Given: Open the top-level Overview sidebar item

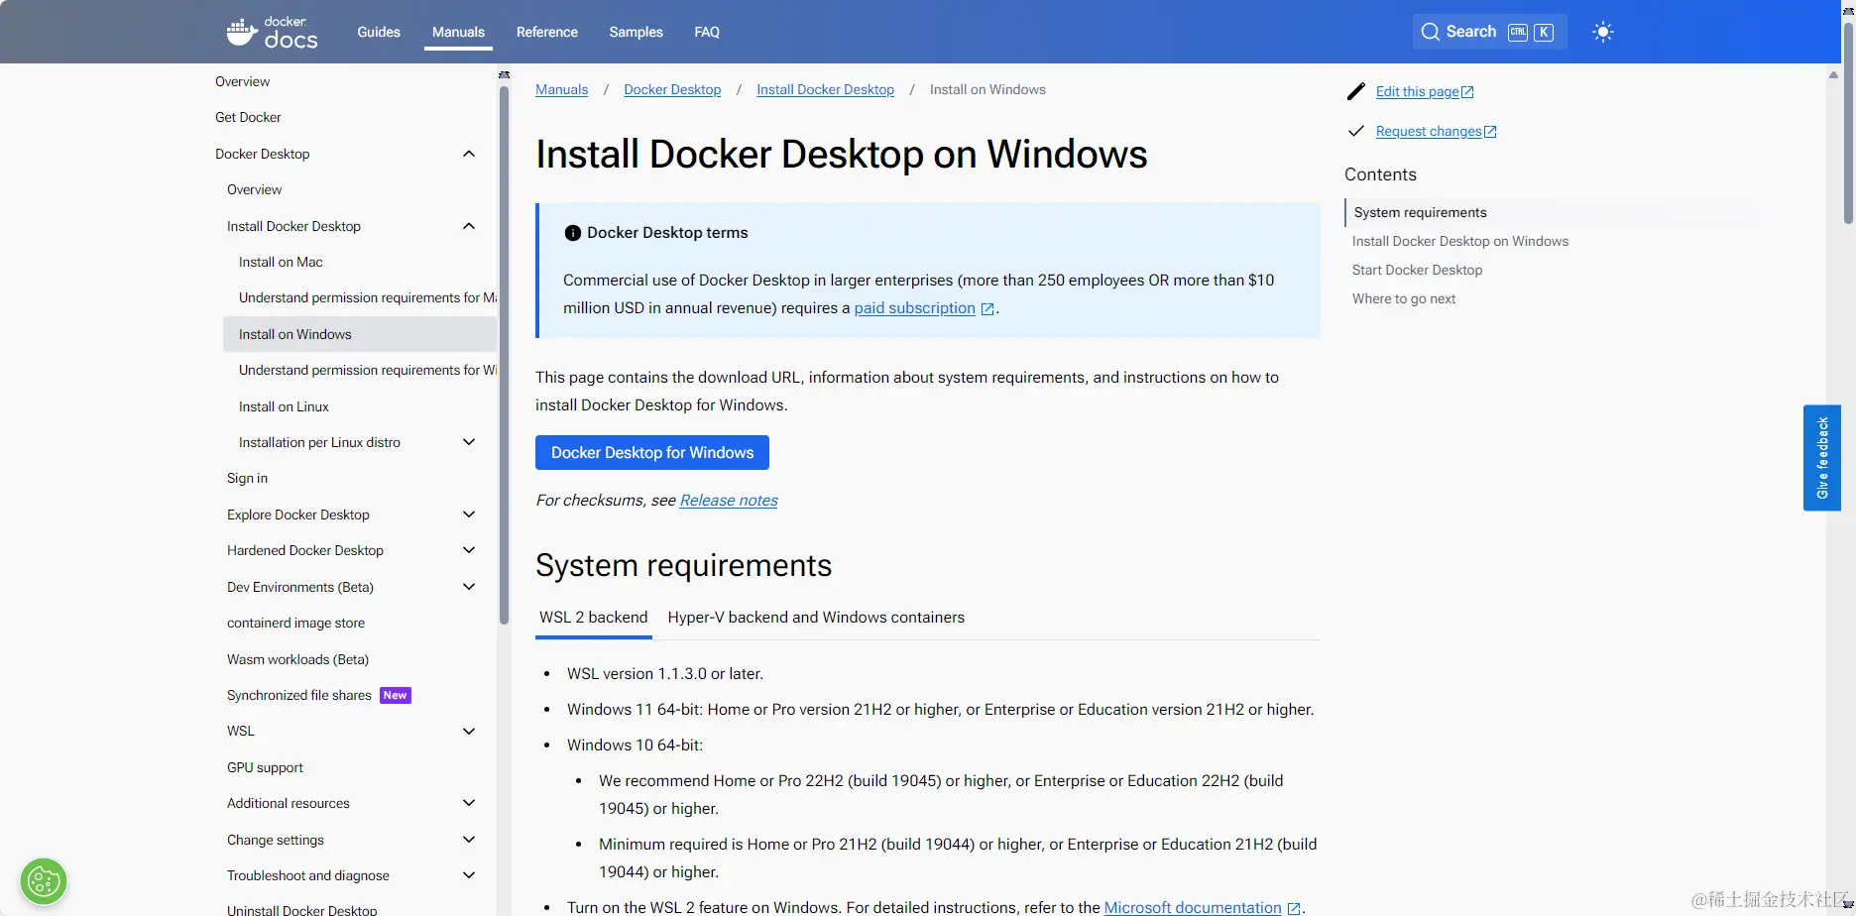Looking at the screenshot, I should [x=242, y=81].
